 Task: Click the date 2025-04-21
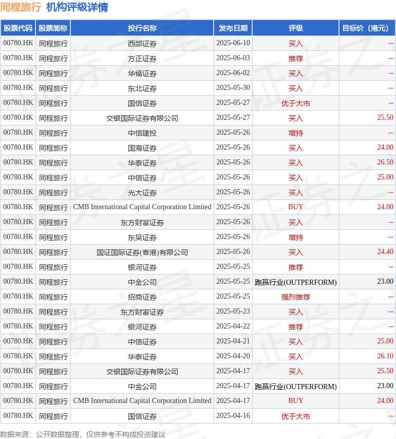click(x=233, y=341)
